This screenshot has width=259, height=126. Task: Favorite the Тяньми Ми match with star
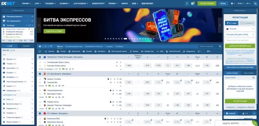(40, 83)
